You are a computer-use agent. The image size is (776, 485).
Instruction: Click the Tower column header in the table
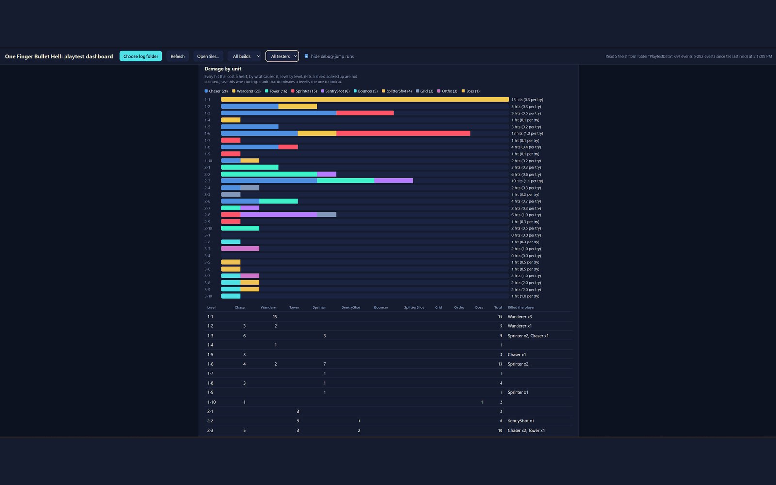coord(294,307)
